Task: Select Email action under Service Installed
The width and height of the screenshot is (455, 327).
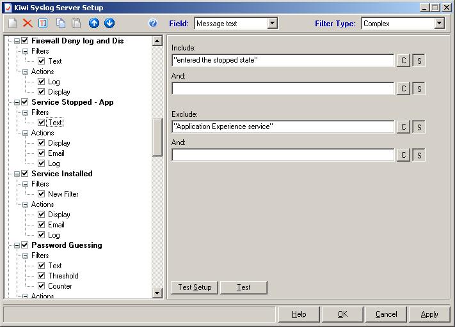Action: point(56,225)
